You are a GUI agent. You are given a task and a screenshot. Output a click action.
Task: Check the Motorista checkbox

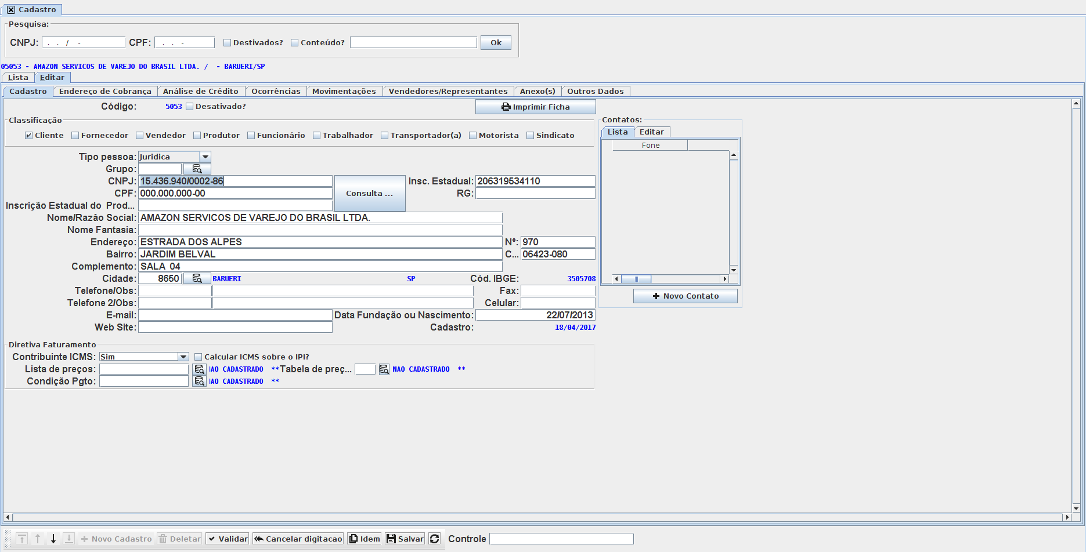473,136
